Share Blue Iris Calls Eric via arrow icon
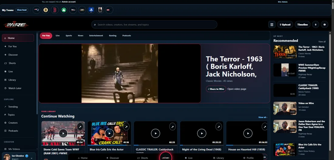This screenshot has width=334, height=160. click(126, 127)
